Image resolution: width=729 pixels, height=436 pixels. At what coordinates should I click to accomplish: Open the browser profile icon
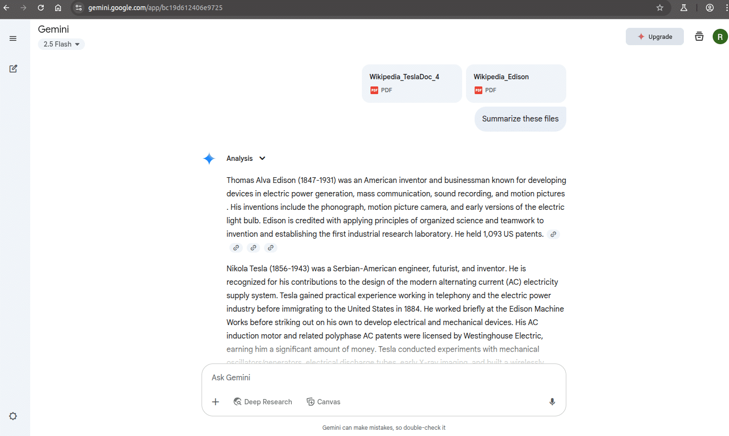tap(710, 8)
